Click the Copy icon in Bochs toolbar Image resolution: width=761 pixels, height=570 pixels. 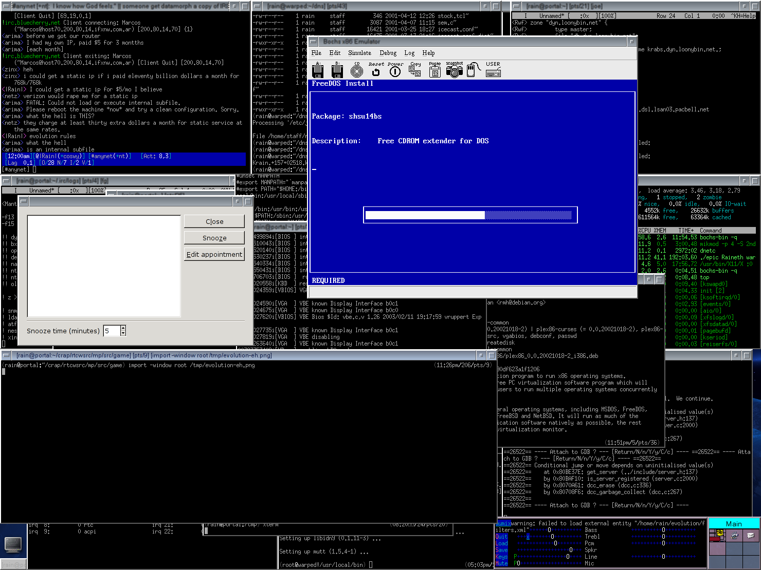pyautogui.click(x=415, y=70)
